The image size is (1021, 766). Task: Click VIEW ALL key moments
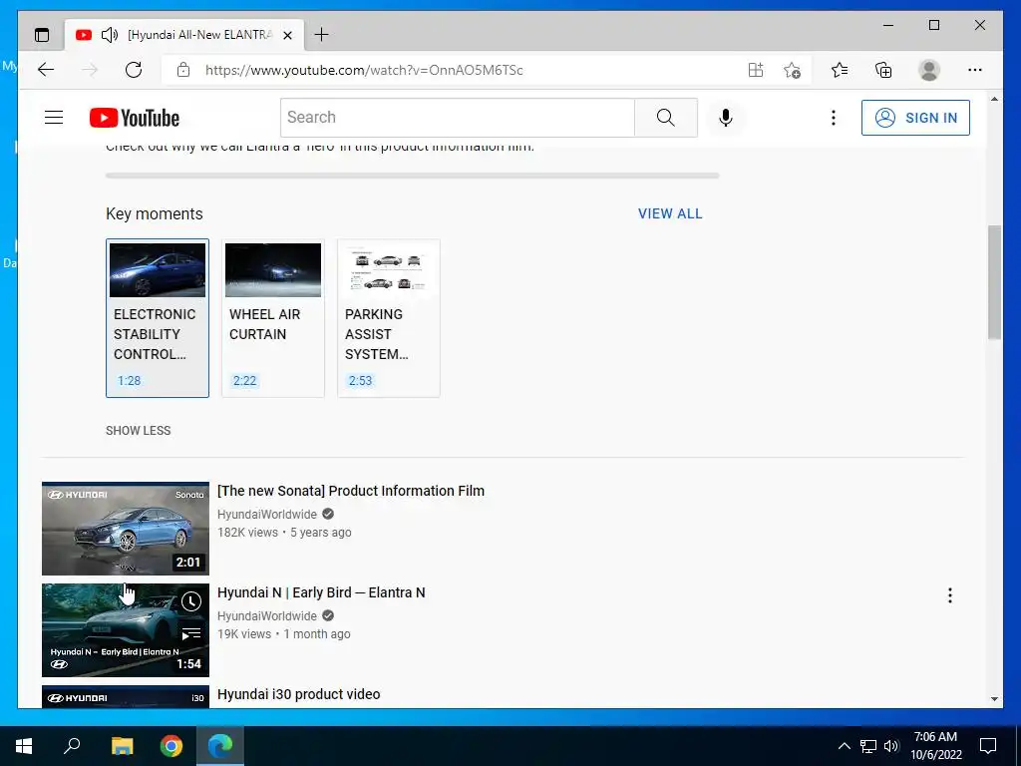tap(670, 213)
